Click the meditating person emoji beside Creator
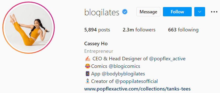 coord(87,81)
